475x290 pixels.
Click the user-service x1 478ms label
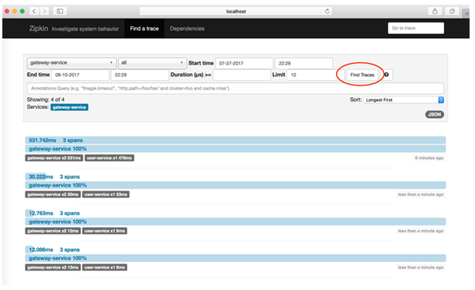coord(109,158)
